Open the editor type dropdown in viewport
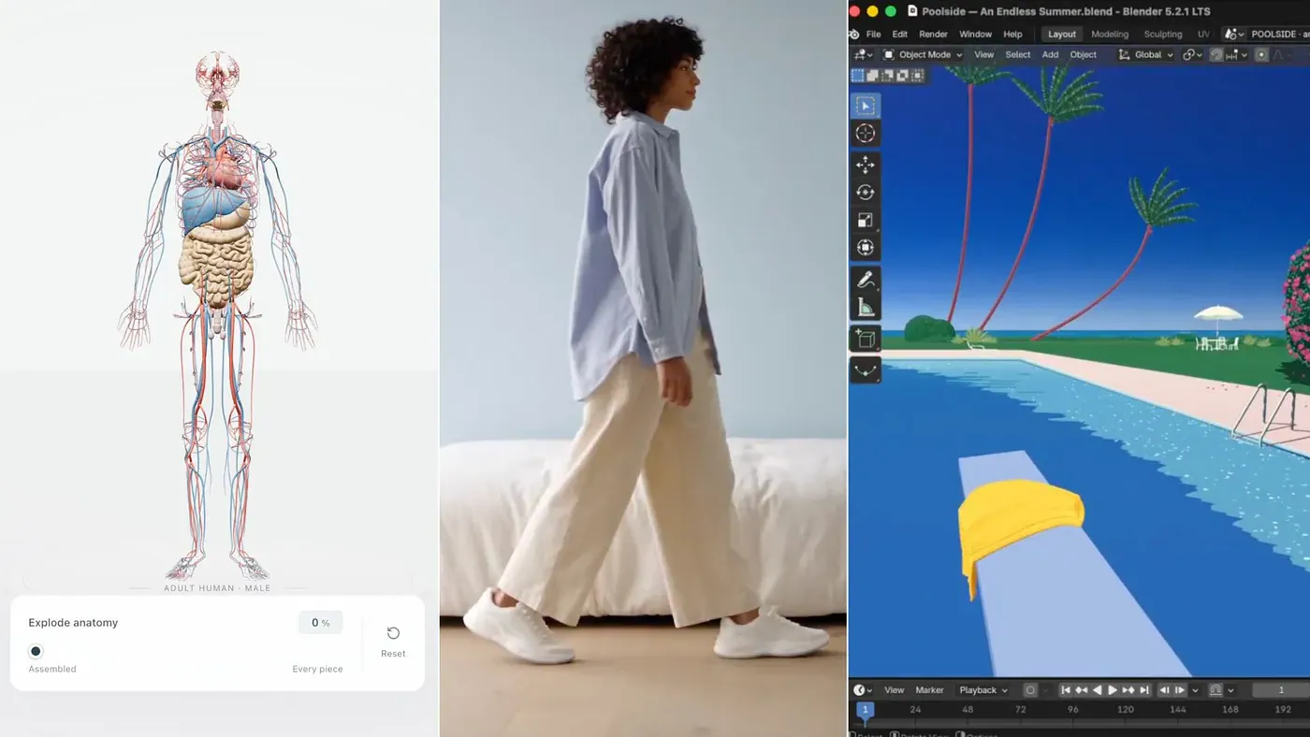This screenshot has height=737, width=1310. 863,55
